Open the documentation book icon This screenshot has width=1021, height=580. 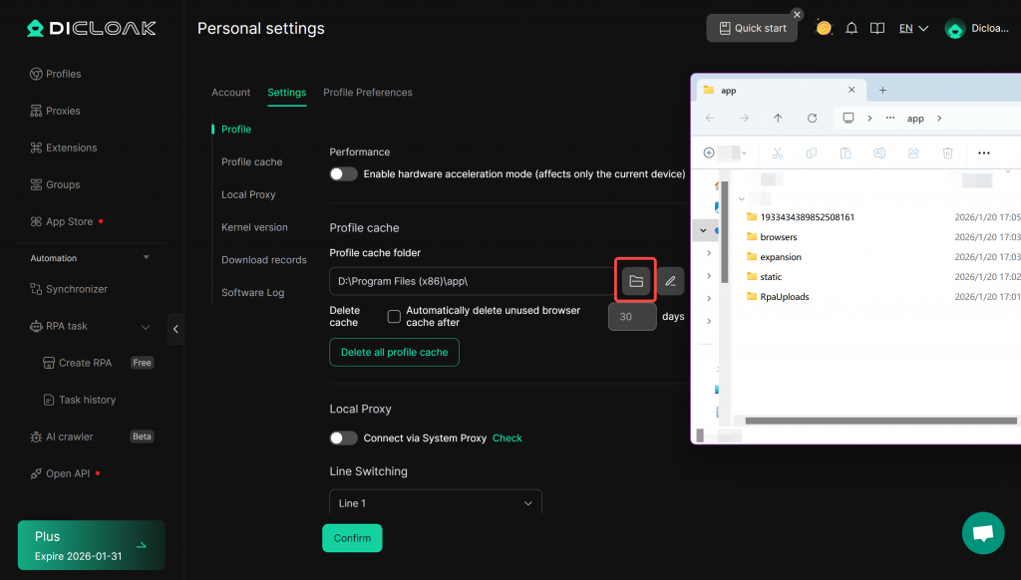[x=877, y=28]
